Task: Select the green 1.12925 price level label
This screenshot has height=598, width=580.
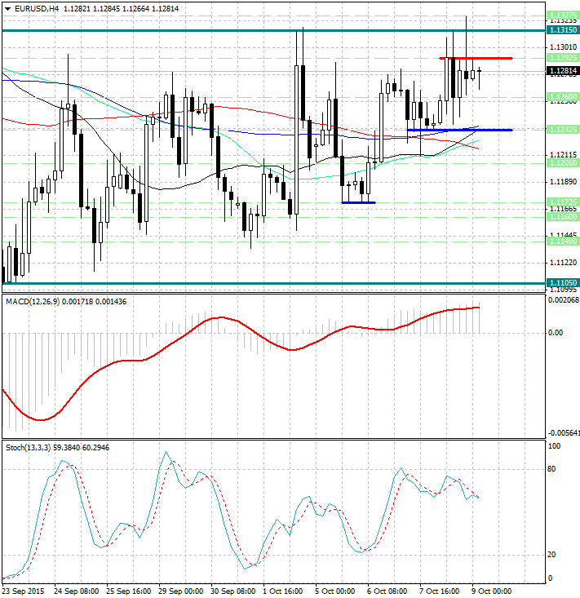Action: (564, 58)
